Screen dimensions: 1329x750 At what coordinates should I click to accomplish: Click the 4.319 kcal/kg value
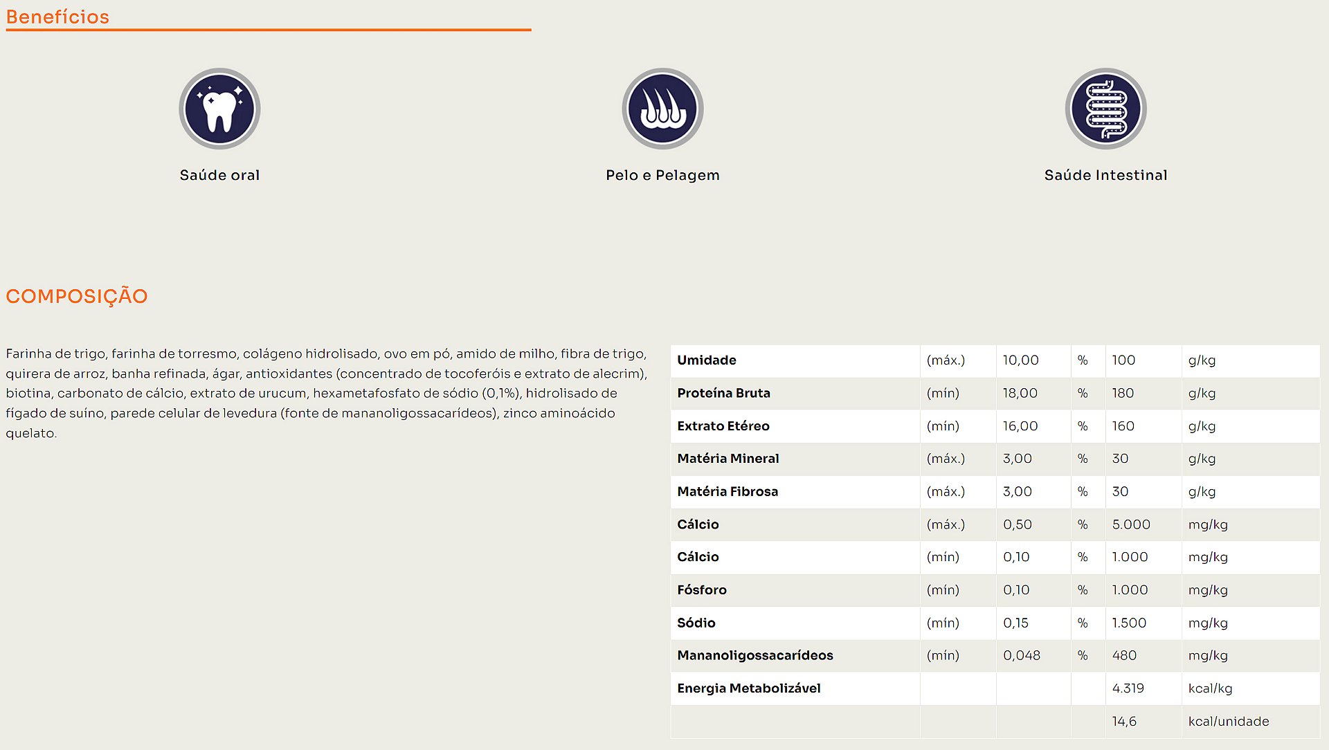pos(1128,688)
